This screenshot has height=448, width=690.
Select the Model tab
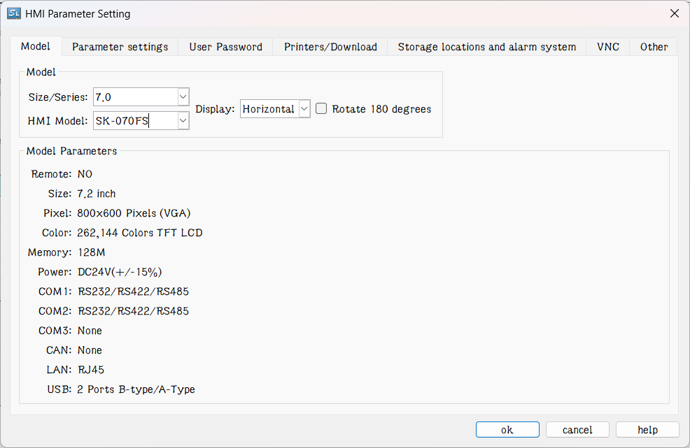pyautogui.click(x=36, y=46)
